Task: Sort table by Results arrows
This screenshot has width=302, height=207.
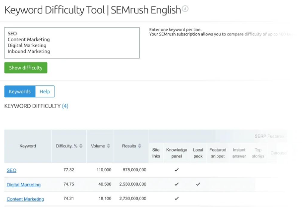Action: (139, 146)
